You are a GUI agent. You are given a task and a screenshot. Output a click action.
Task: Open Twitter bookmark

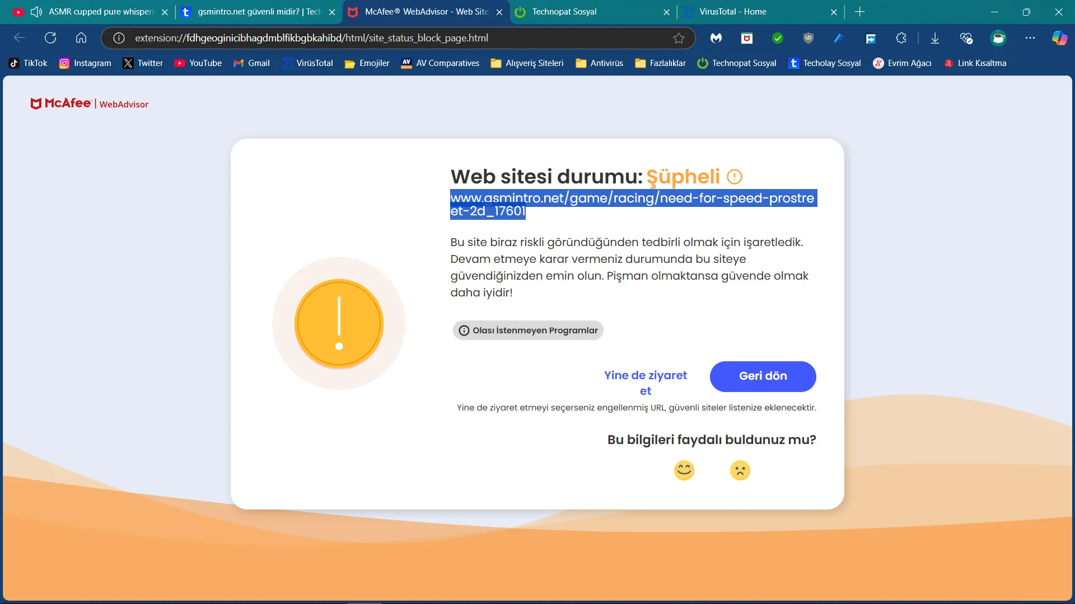coord(143,63)
